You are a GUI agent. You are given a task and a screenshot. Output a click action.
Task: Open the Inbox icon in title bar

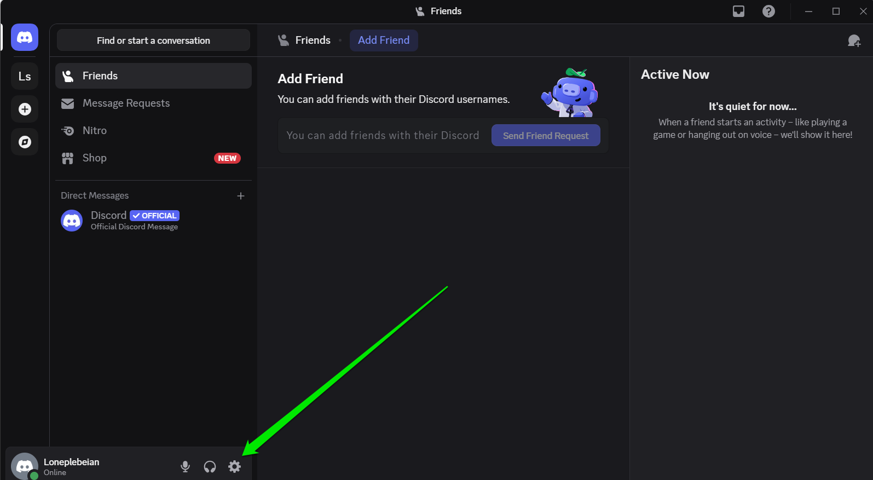(x=738, y=11)
